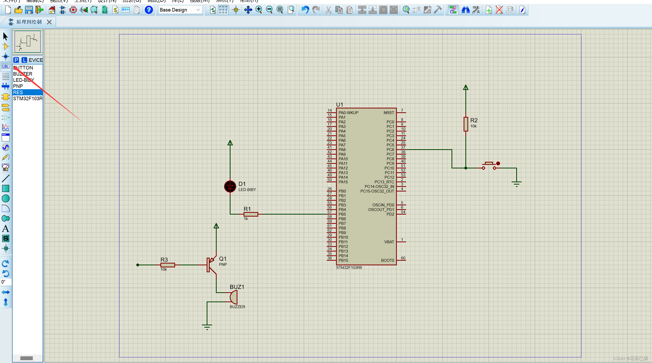
Task: Select the BUZ1 buzzer component
Action: [x=234, y=297]
